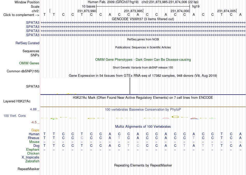
Task: Click the RepeatMasker track label
Action: coord(28,169)
